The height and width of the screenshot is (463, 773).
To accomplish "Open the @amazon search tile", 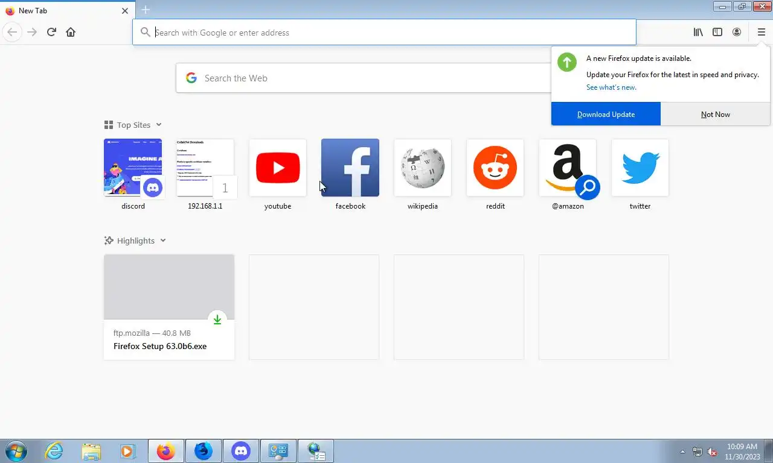I will (568, 175).
